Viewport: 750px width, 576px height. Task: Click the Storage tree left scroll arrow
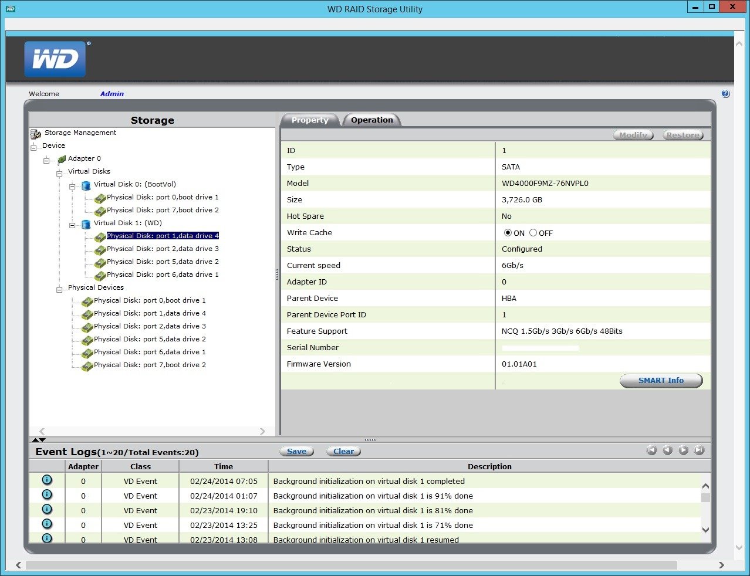point(42,431)
